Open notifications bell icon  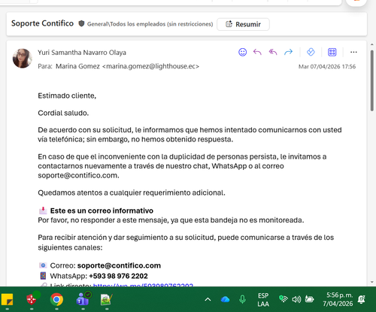(x=362, y=299)
